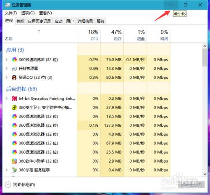Switch to the 详细信息 tab
Image resolution: width=210 pixels, height=195 pixels.
click(x=85, y=21)
